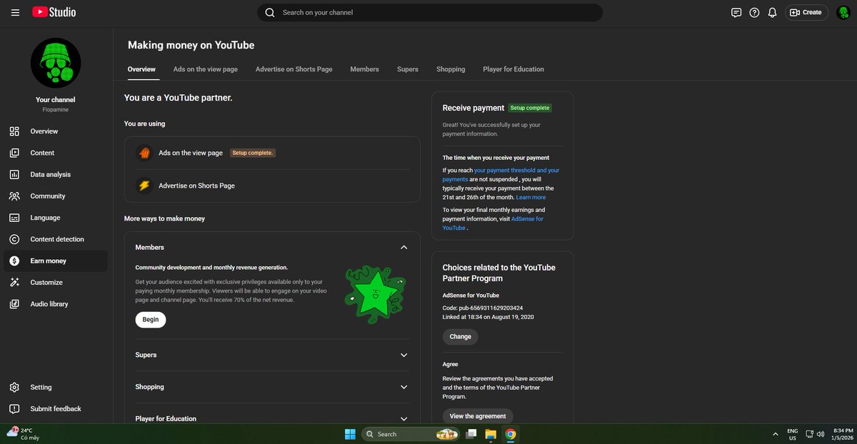Click the Change AdSense button

(x=461, y=337)
